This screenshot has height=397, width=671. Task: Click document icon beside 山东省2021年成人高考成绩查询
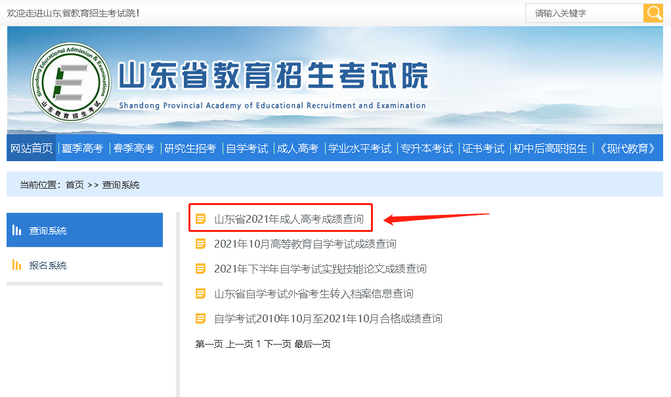(201, 219)
